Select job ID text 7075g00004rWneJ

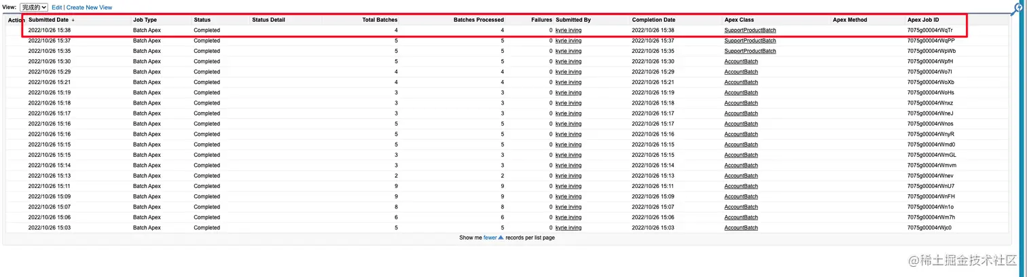tap(931, 113)
